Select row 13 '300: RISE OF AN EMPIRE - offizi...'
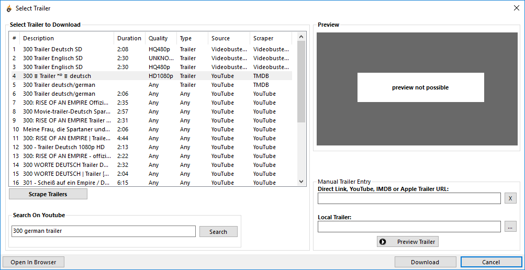 click(x=151, y=156)
